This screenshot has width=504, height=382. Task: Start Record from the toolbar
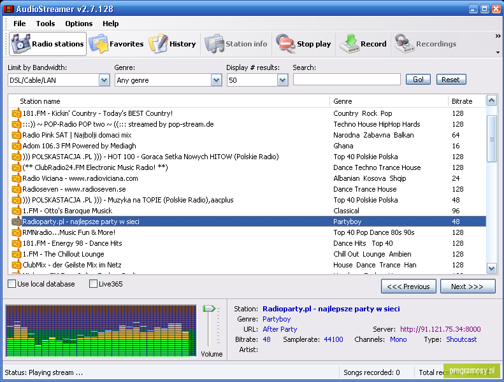point(364,44)
